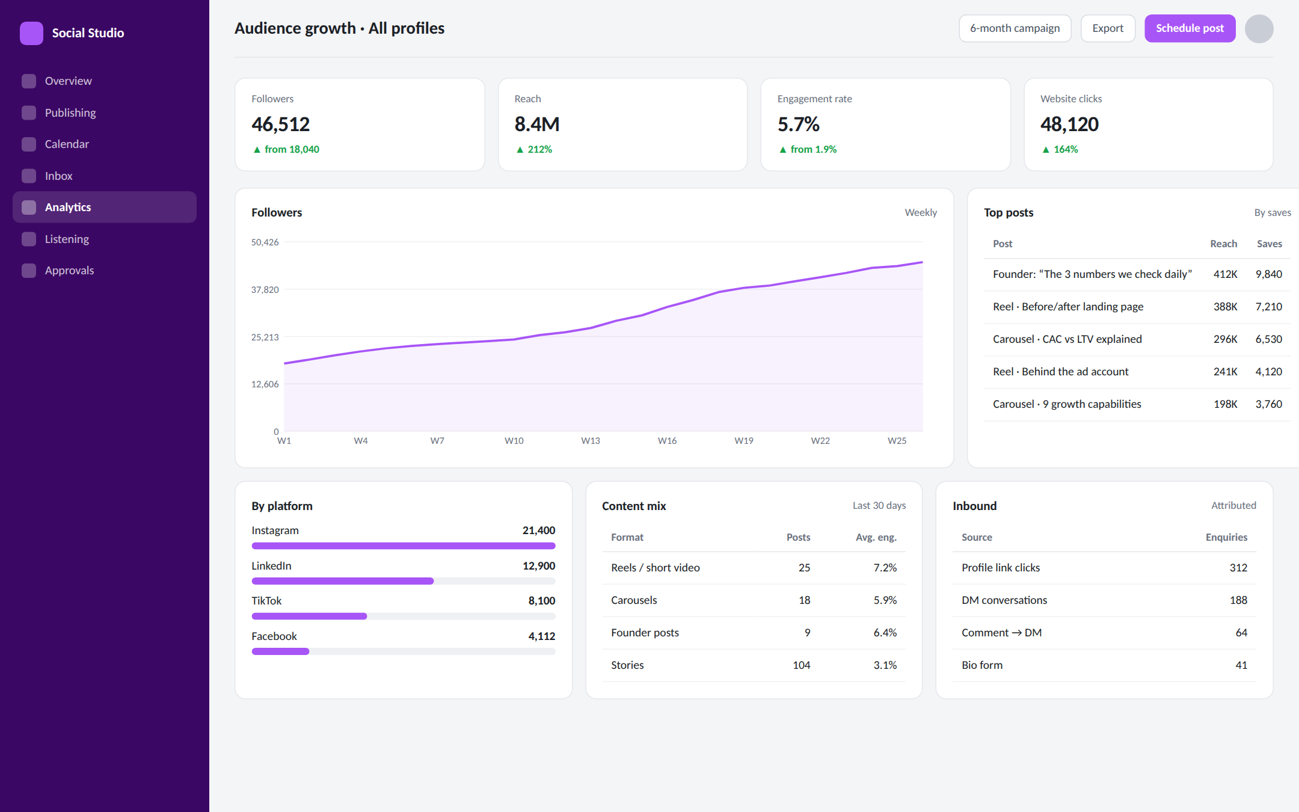Click the 9,840 saves value
Viewport: 1299px width, 812px height.
(1269, 274)
